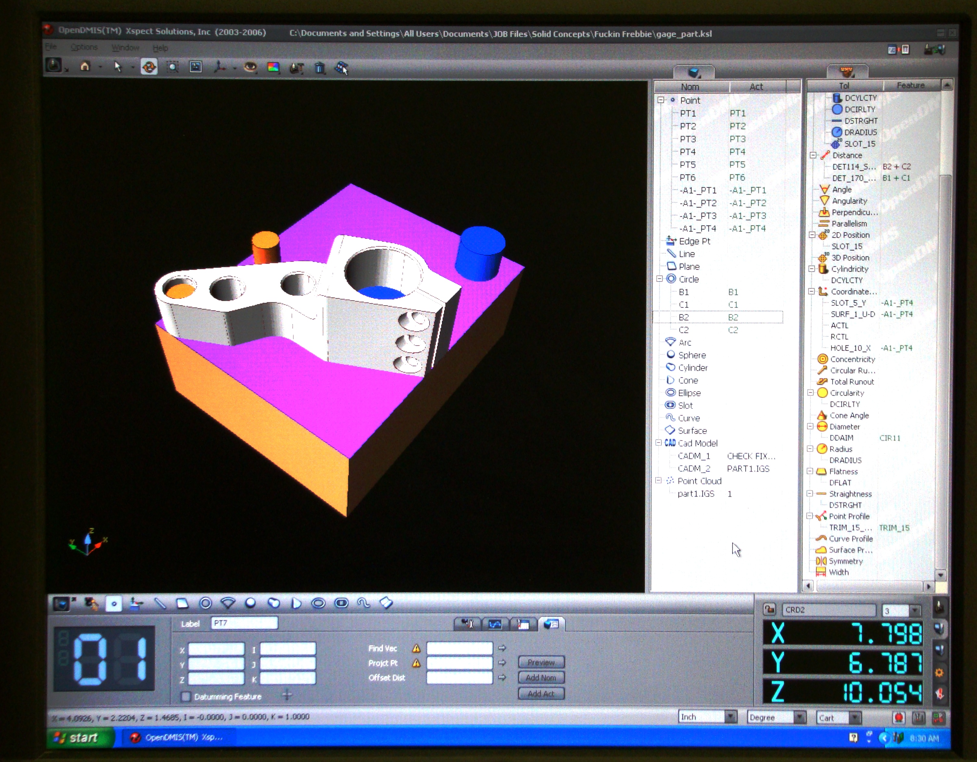Select the Ellipse feature tool in the bottom toolbar

[x=319, y=603]
